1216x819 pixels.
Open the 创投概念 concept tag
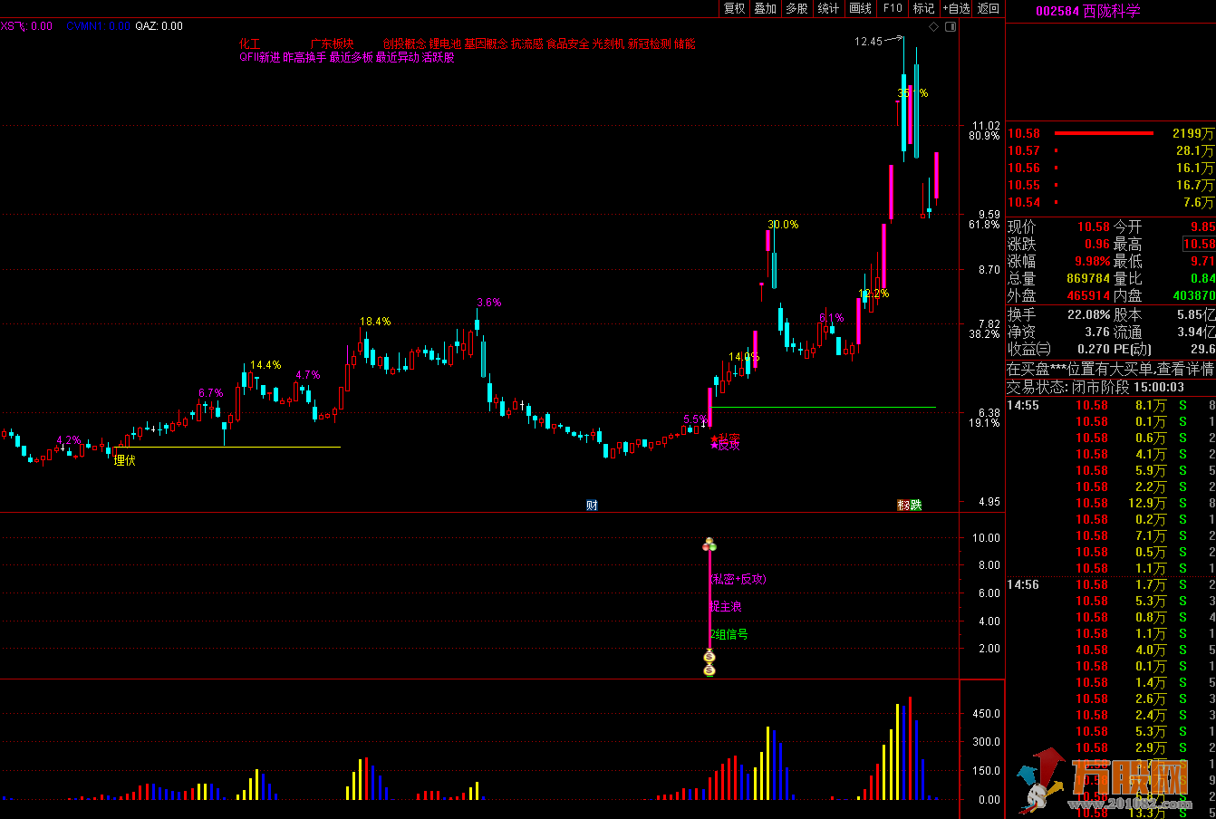pyautogui.click(x=404, y=43)
